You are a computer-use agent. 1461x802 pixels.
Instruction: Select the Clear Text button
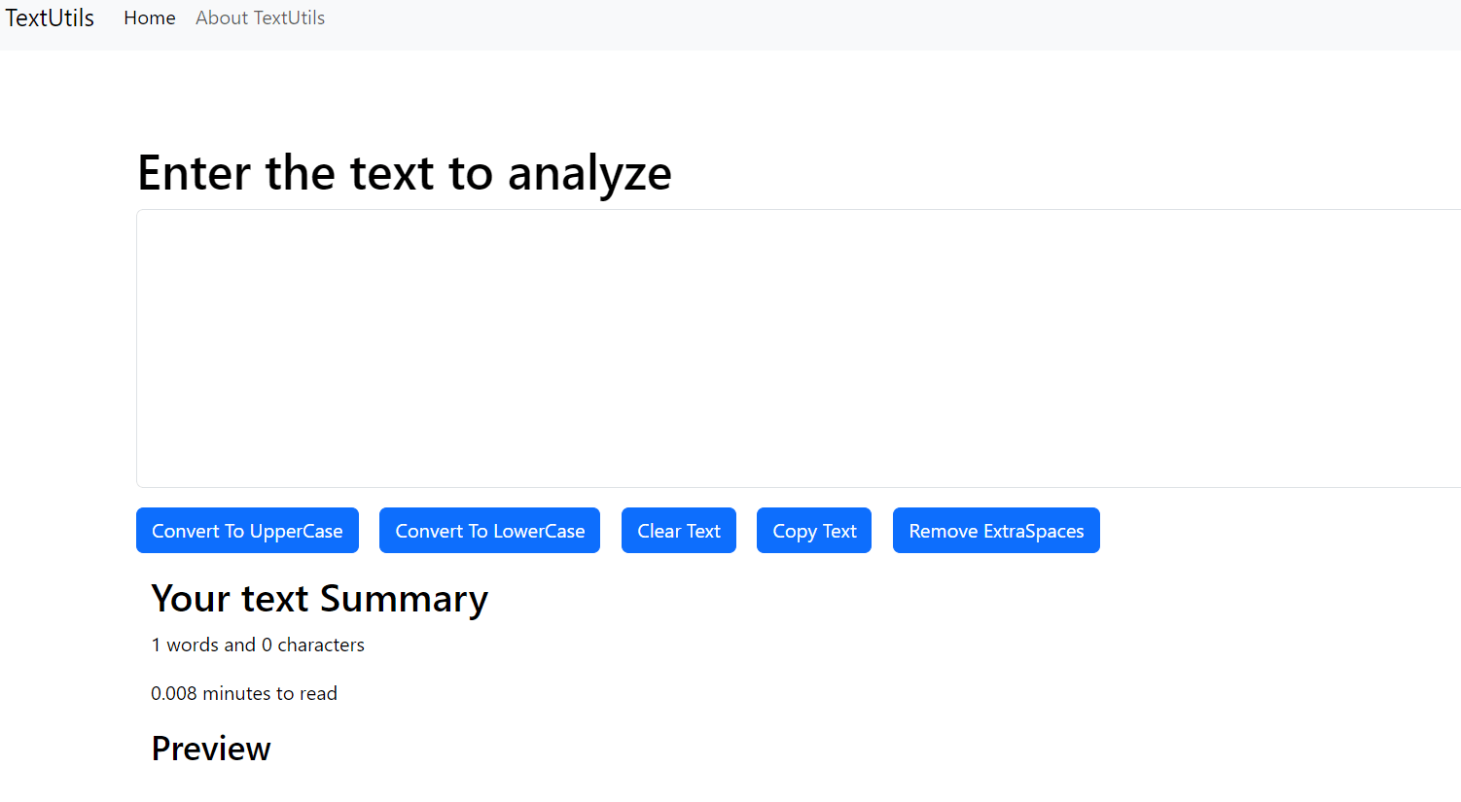(x=679, y=531)
